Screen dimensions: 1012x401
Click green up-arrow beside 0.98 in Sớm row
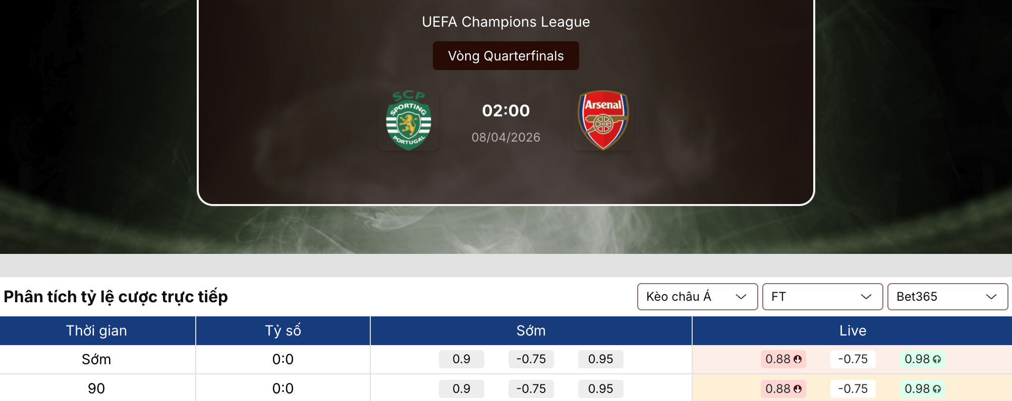pyautogui.click(x=937, y=360)
